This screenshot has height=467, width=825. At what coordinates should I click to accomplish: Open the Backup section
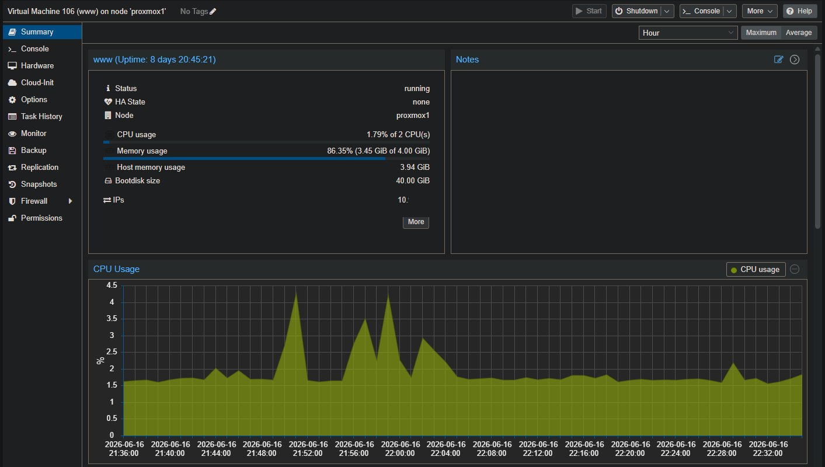[42, 151]
